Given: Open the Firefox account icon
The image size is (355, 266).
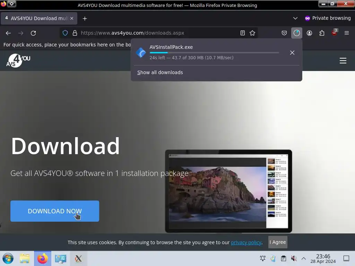Looking at the screenshot, I should pyautogui.click(x=309, y=33).
